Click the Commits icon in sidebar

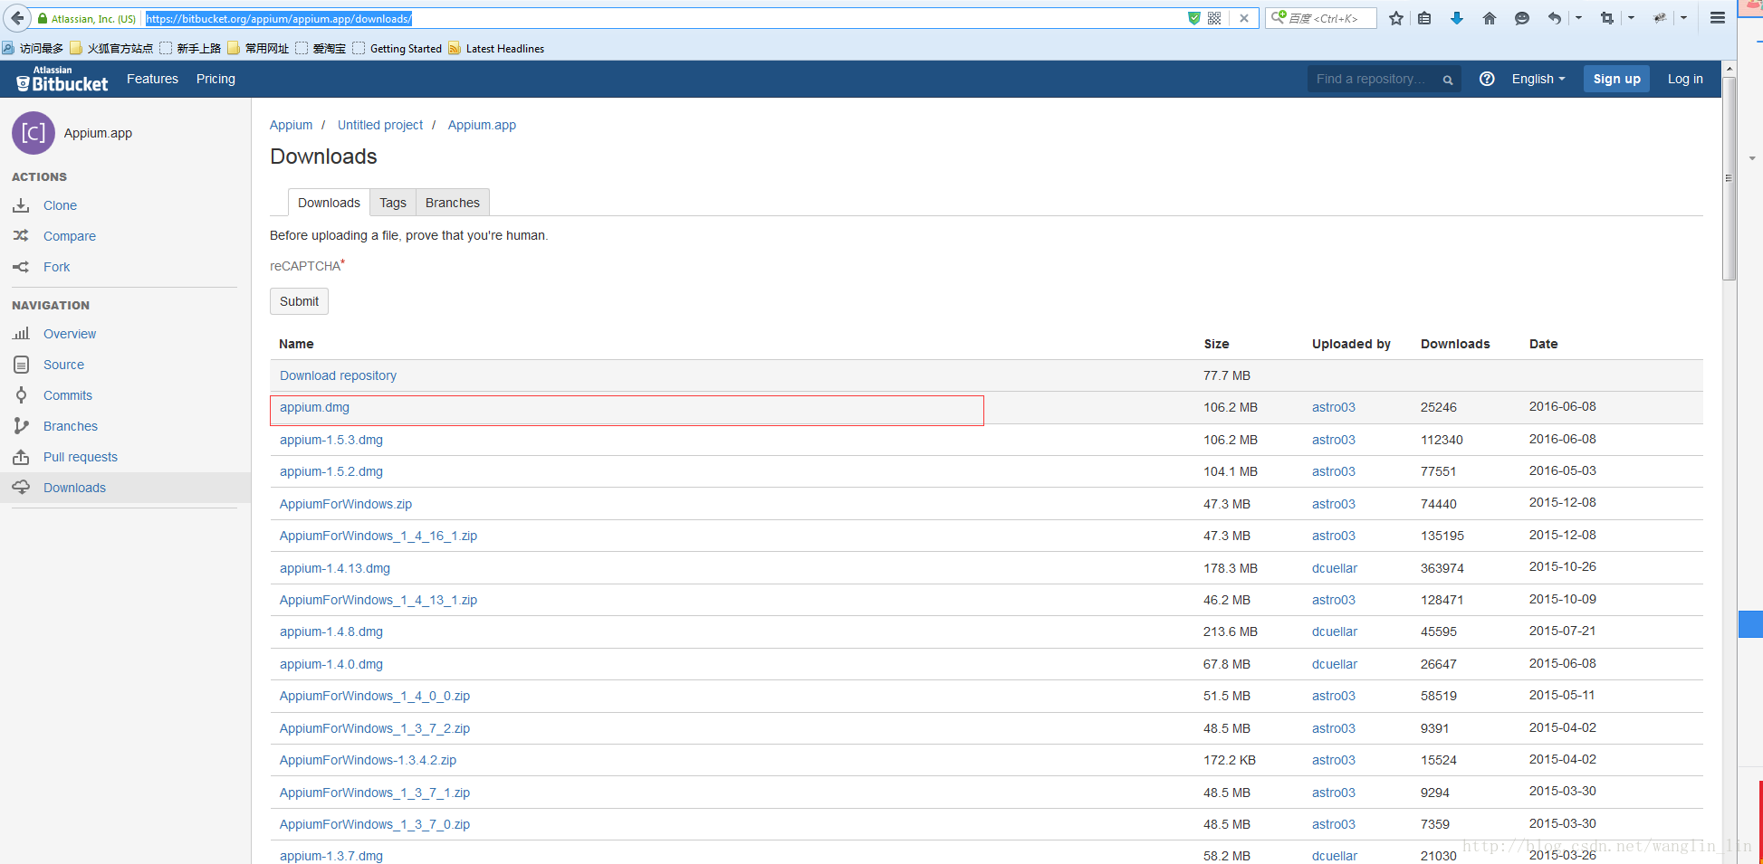(21, 395)
